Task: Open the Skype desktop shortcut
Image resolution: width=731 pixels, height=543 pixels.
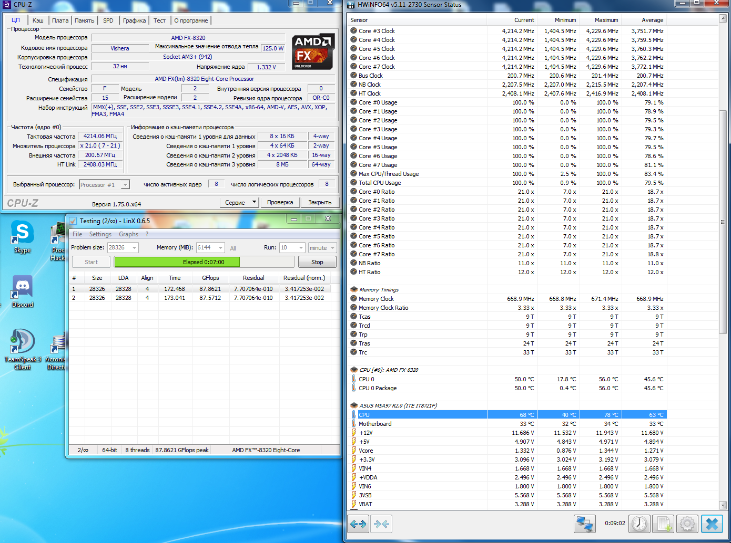Action: (22, 237)
